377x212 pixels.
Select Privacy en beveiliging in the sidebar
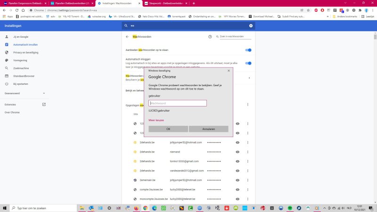pyautogui.click(x=25, y=52)
